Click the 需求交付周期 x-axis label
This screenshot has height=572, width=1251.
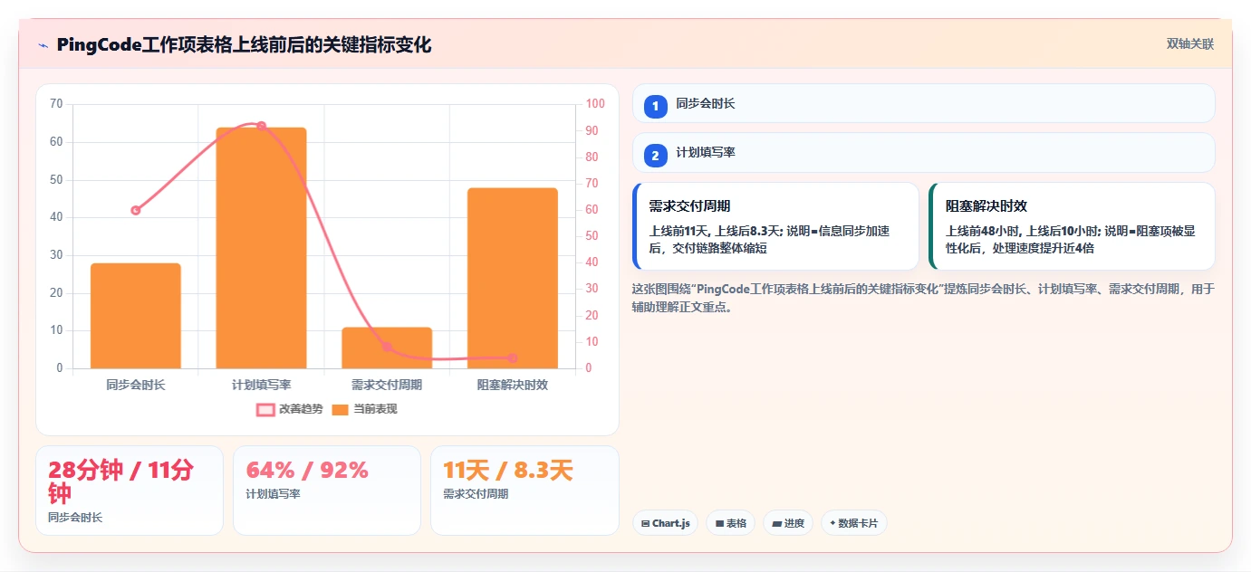pyautogui.click(x=387, y=385)
